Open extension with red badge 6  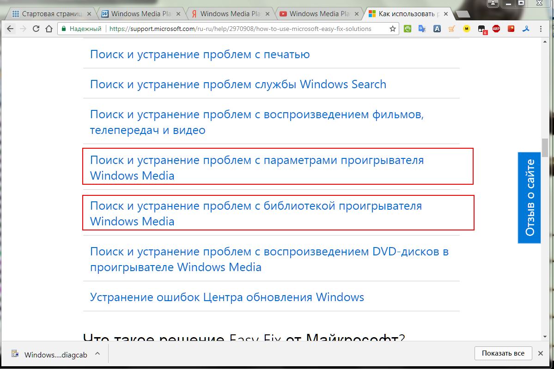pos(482,30)
